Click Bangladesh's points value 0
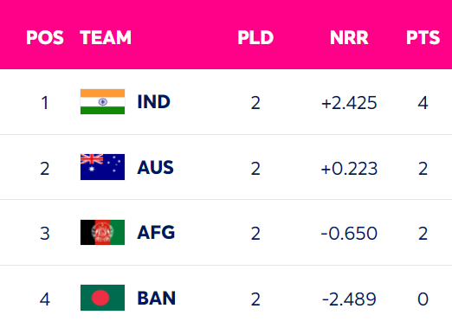This screenshot has width=452, height=328. point(423,299)
